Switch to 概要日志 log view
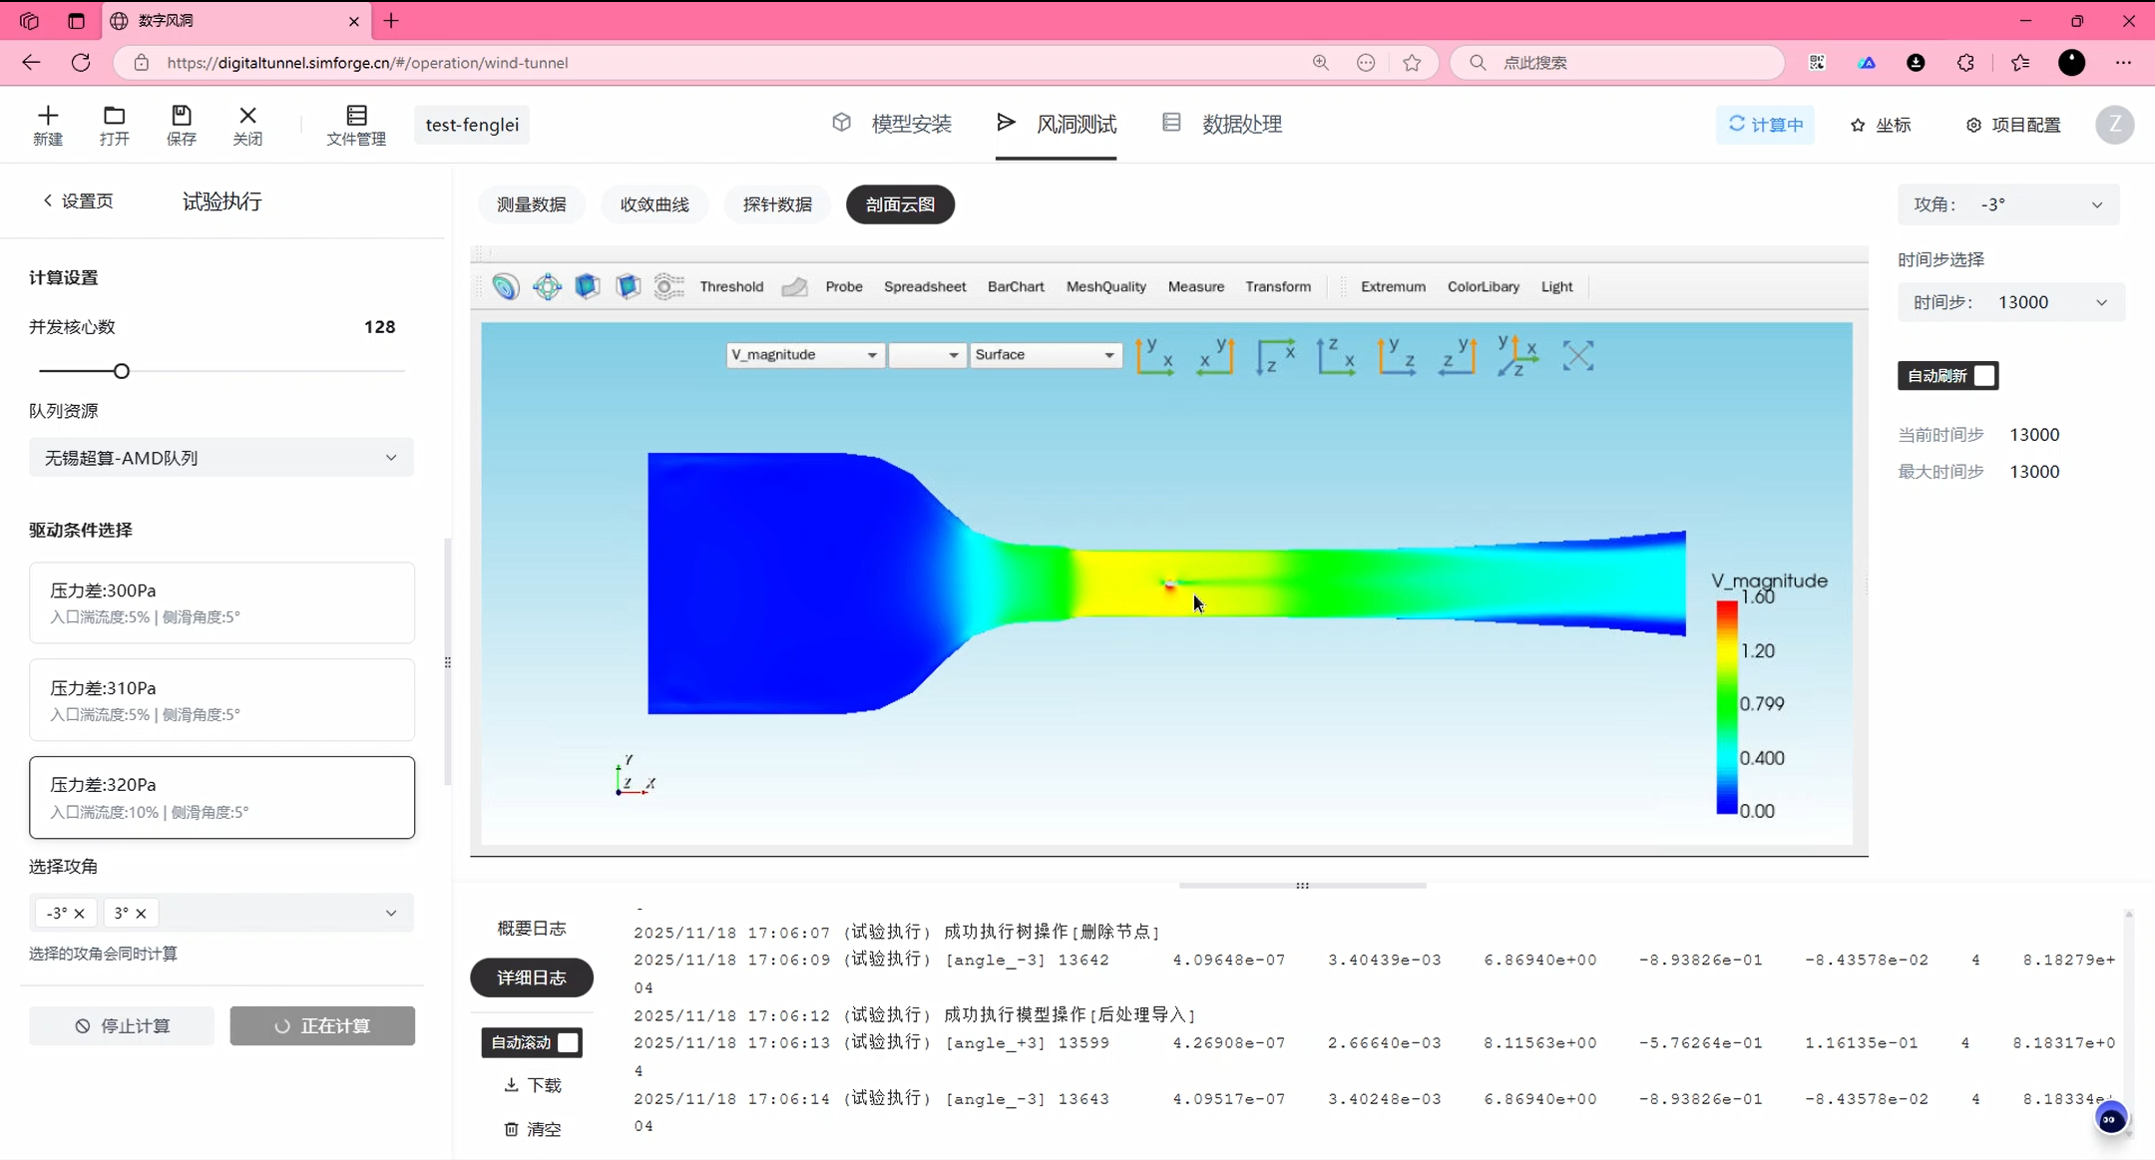Viewport: 2155px width, 1160px height. point(532,929)
